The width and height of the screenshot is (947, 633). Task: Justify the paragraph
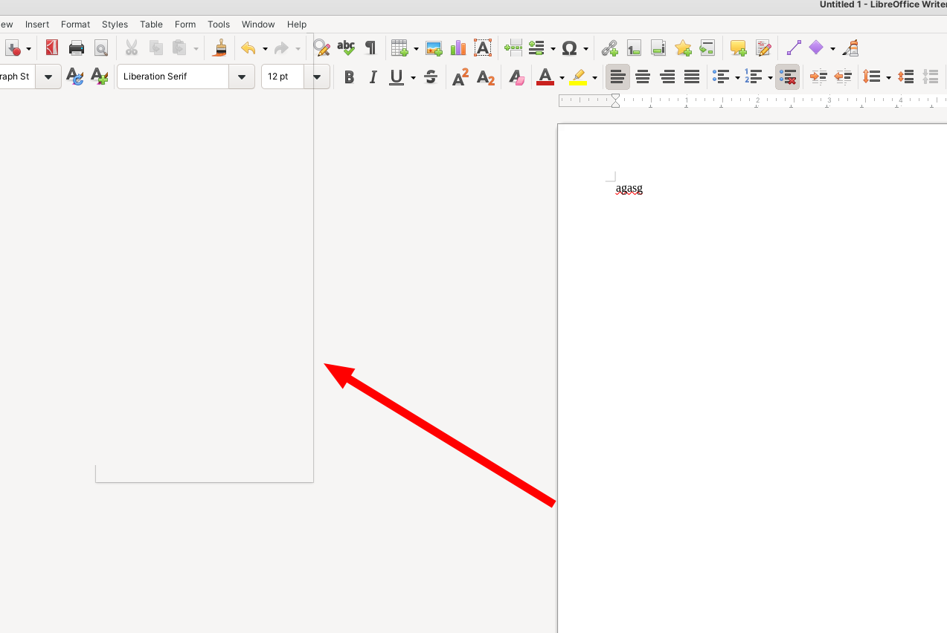click(692, 77)
